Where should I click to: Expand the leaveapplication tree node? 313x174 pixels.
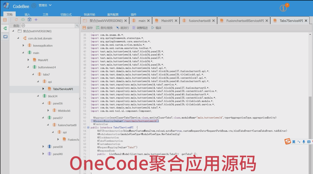tap(23, 45)
